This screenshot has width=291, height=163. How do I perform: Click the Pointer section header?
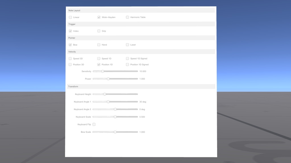(x=141, y=38)
